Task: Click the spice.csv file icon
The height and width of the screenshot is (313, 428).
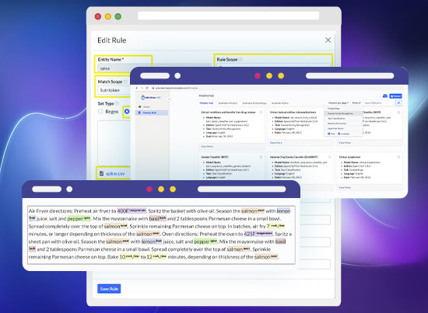Action: tap(101, 173)
